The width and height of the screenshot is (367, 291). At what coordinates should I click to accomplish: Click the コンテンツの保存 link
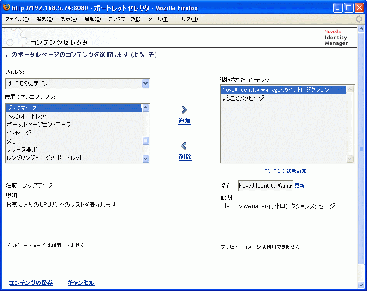pos(31,283)
